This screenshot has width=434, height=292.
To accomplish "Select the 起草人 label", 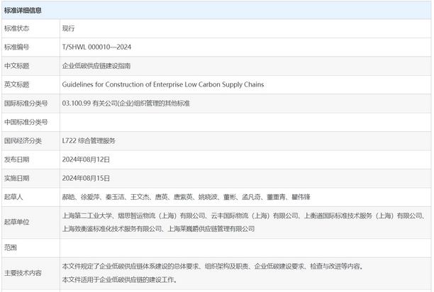I will coord(13,197).
